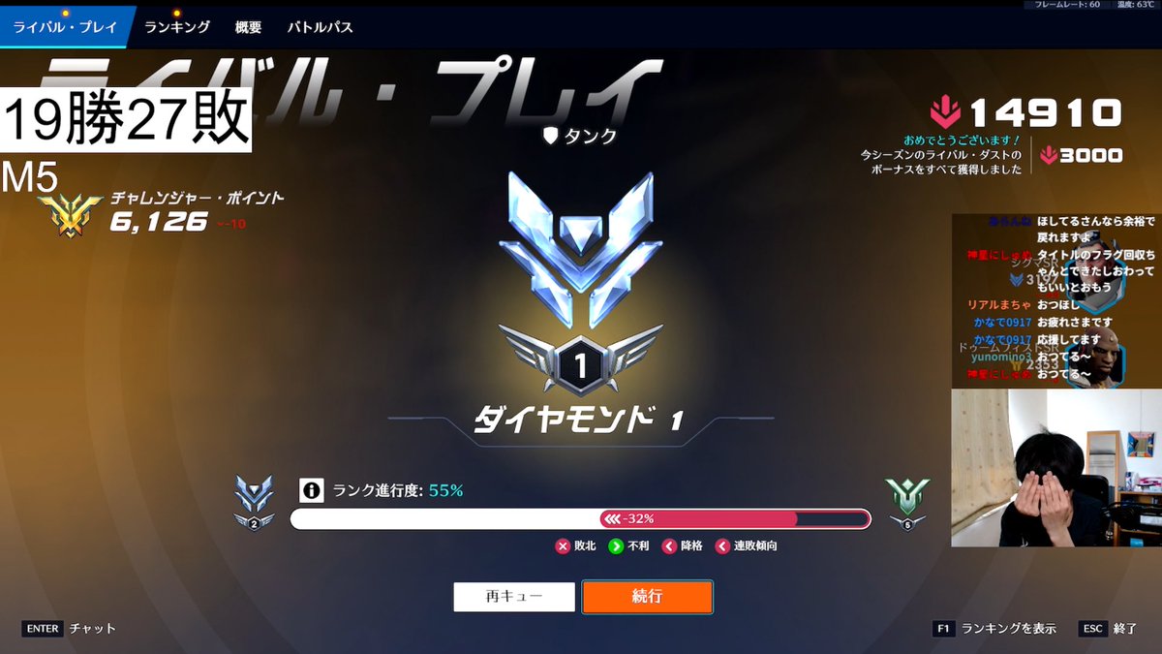Click the ダイヤモンド 1 rank title

click(x=579, y=420)
